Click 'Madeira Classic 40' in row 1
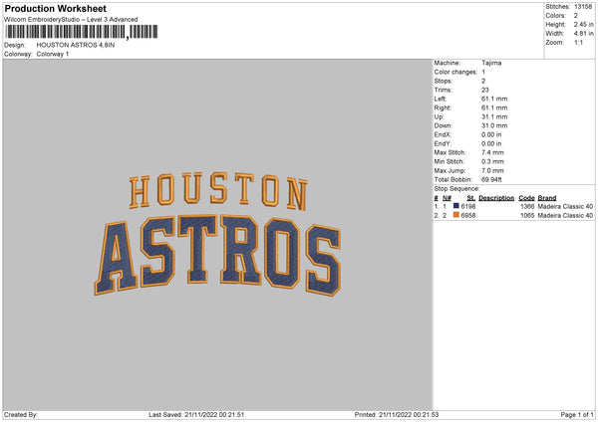 tap(565, 207)
